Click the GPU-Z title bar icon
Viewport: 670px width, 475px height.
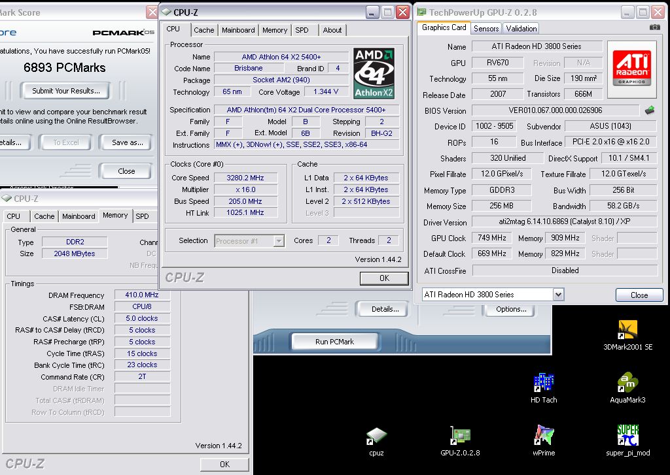(x=421, y=12)
